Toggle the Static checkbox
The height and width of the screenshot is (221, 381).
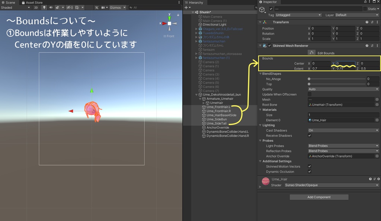[365, 9]
